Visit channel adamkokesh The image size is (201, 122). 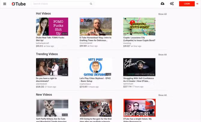(41, 84)
